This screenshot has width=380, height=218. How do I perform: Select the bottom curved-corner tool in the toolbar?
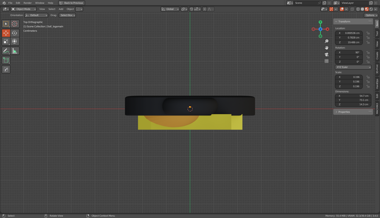pos(6,69)
